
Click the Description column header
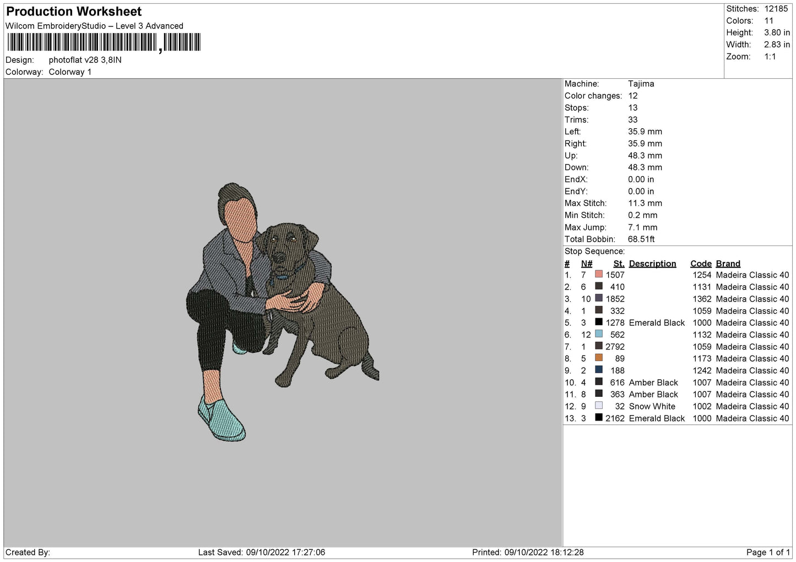pos(652,264)
